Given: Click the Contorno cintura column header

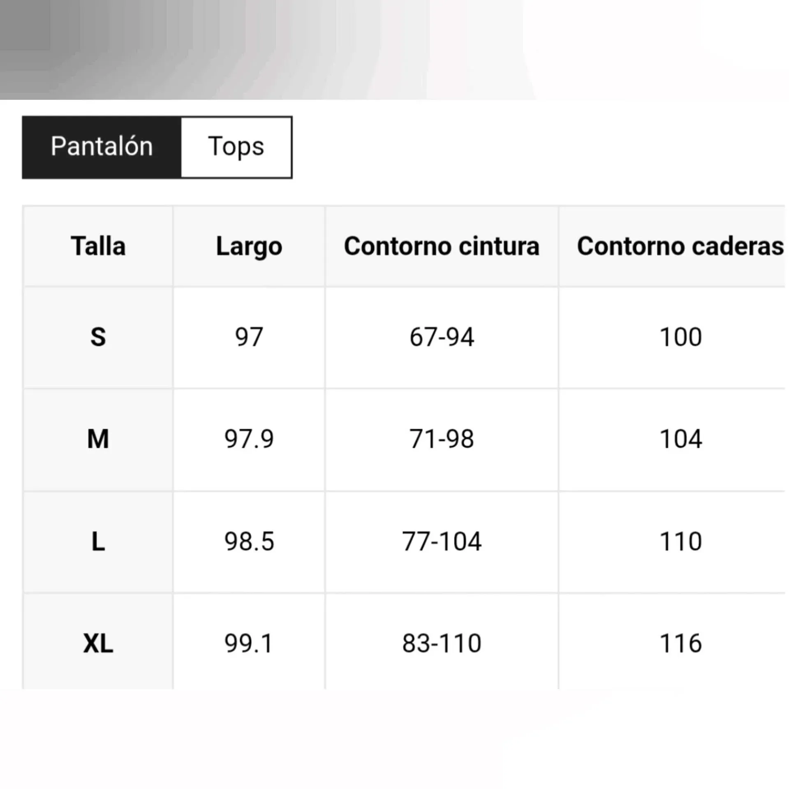Looking at the screenshot, I should pos(441,246).
